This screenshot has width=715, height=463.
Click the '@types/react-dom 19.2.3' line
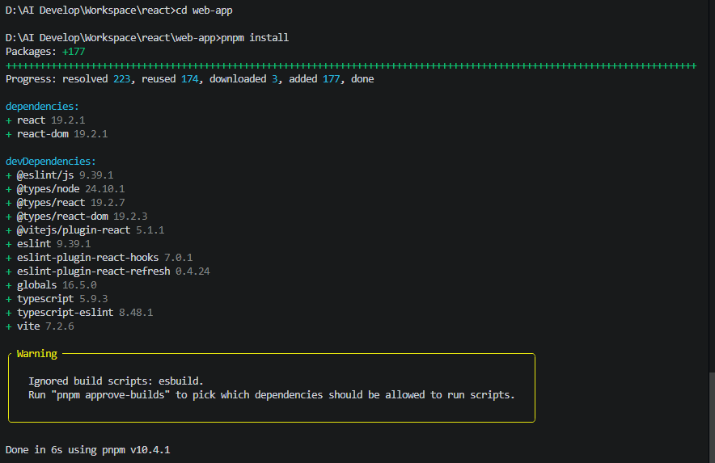click(76, 216)
